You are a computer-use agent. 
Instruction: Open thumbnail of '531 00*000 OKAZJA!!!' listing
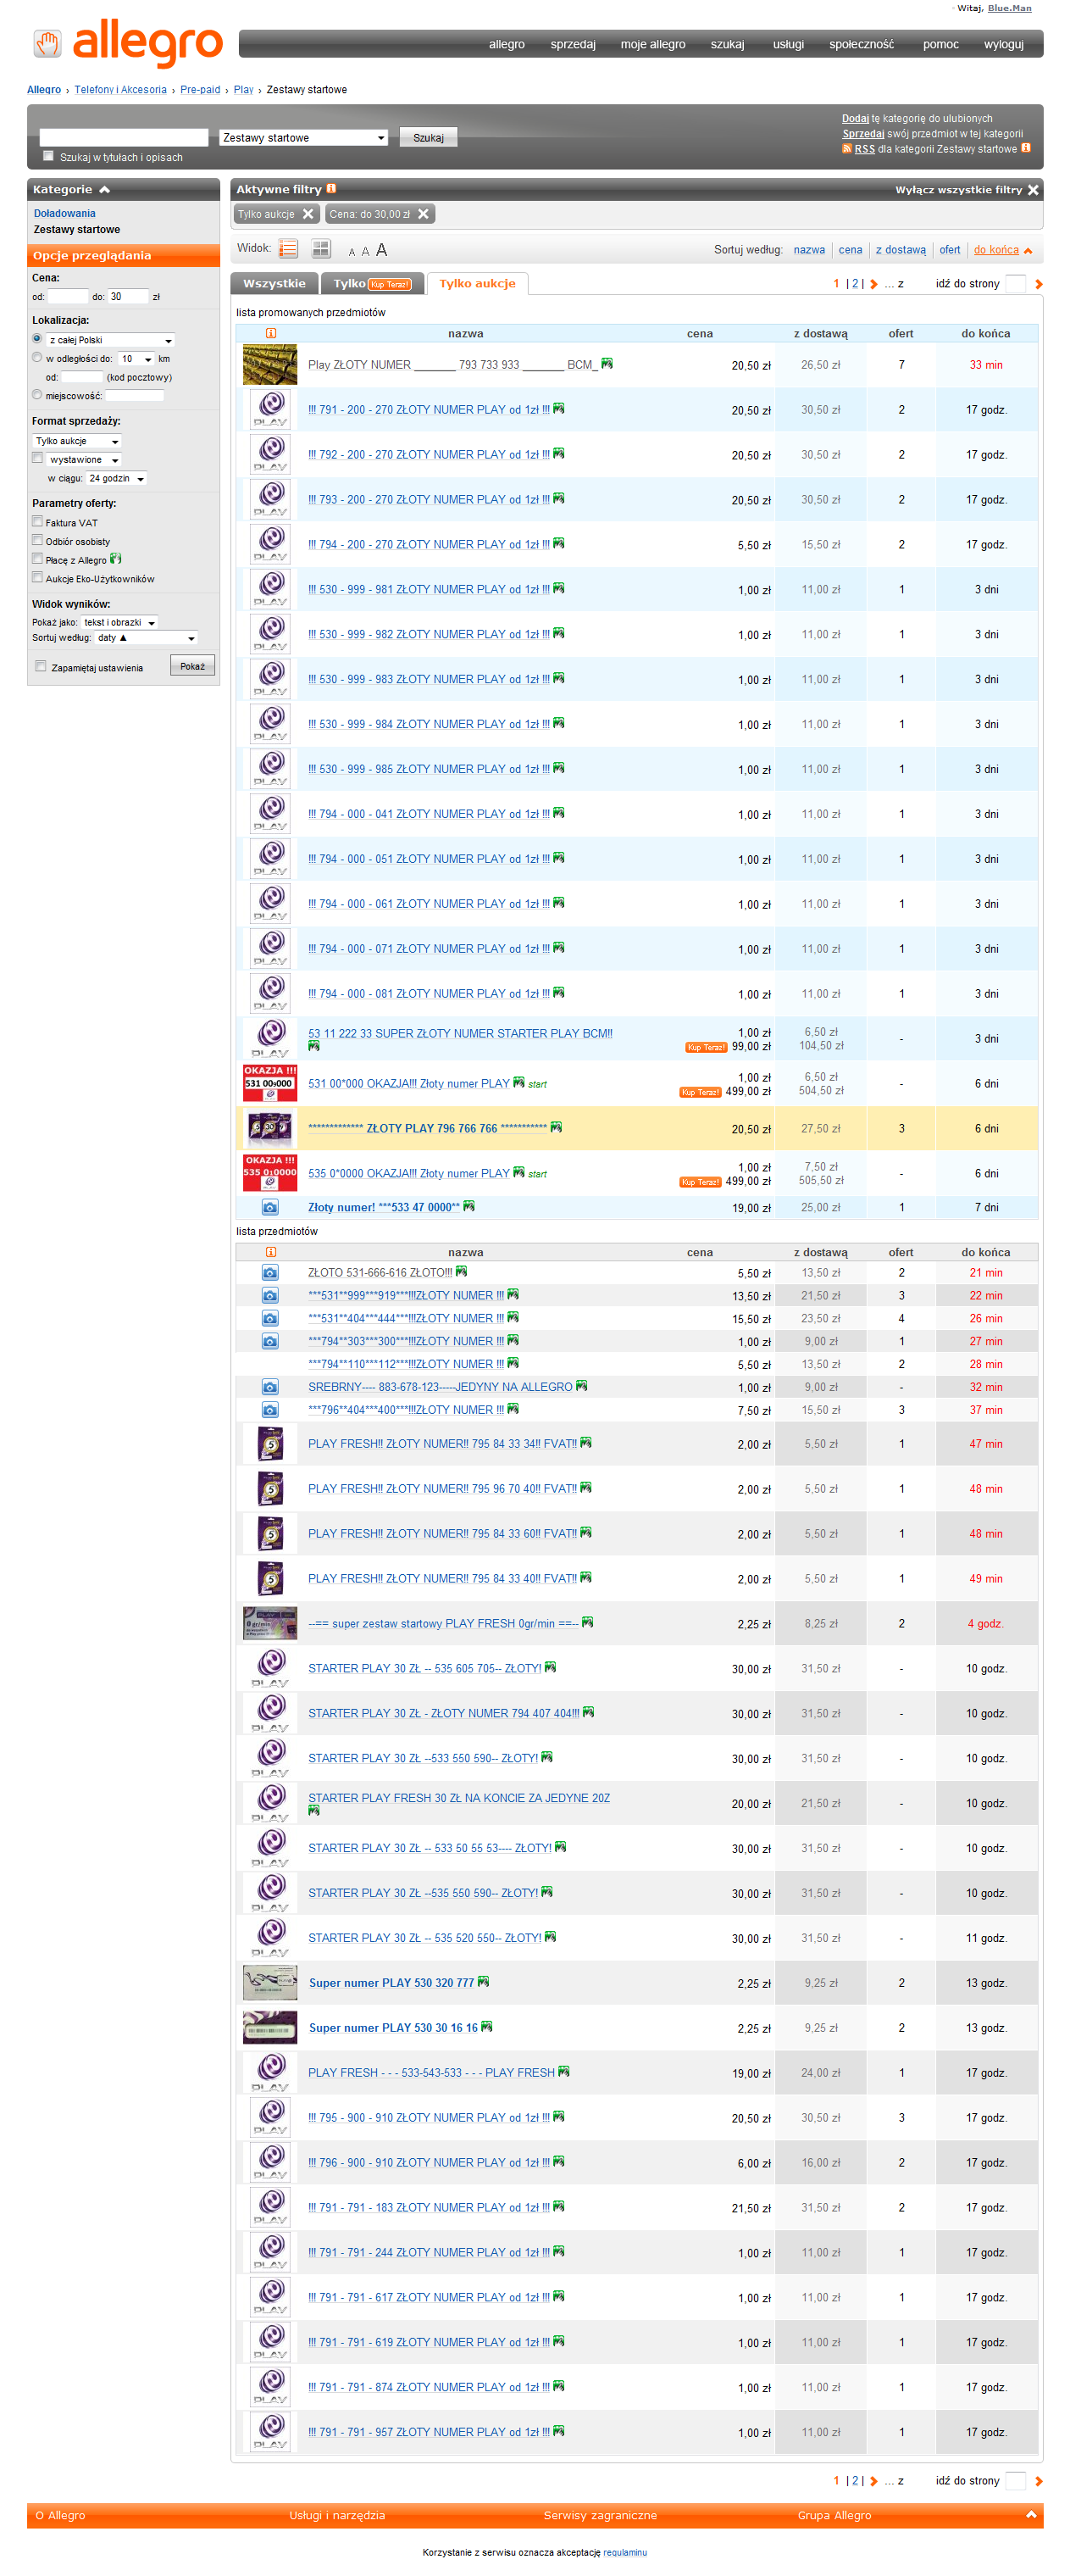[x=269, y=1083]
